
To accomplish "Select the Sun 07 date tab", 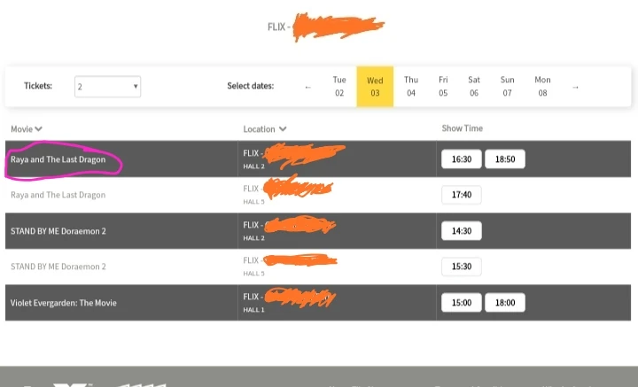I will click(x=507, y=86).
